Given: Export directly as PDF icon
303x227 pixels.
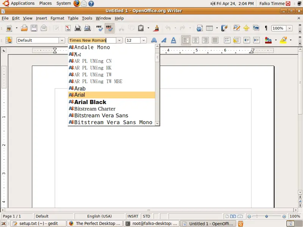Looking at the screenshot, I should [x=68, y=28].
